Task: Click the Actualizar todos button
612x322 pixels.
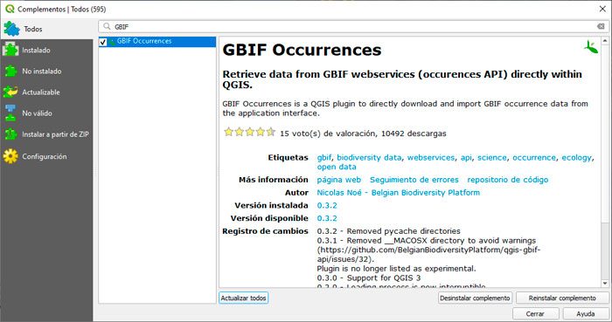Action: [x=244, y=298]
